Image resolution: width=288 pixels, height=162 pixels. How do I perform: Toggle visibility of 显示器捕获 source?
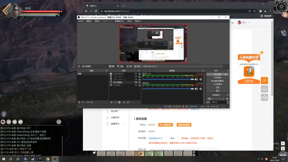pyautogui.click(x=136, y=82)
